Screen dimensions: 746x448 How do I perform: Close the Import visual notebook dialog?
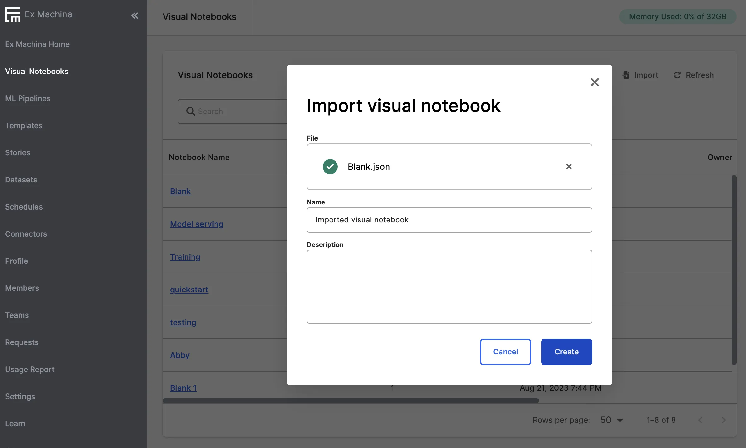click(594, 82)
